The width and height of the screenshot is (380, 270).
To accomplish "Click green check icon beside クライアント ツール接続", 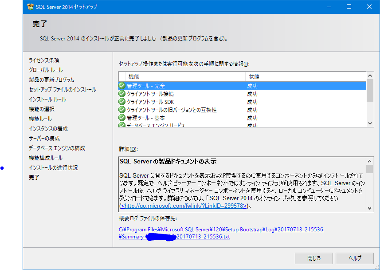I will 122,94.
